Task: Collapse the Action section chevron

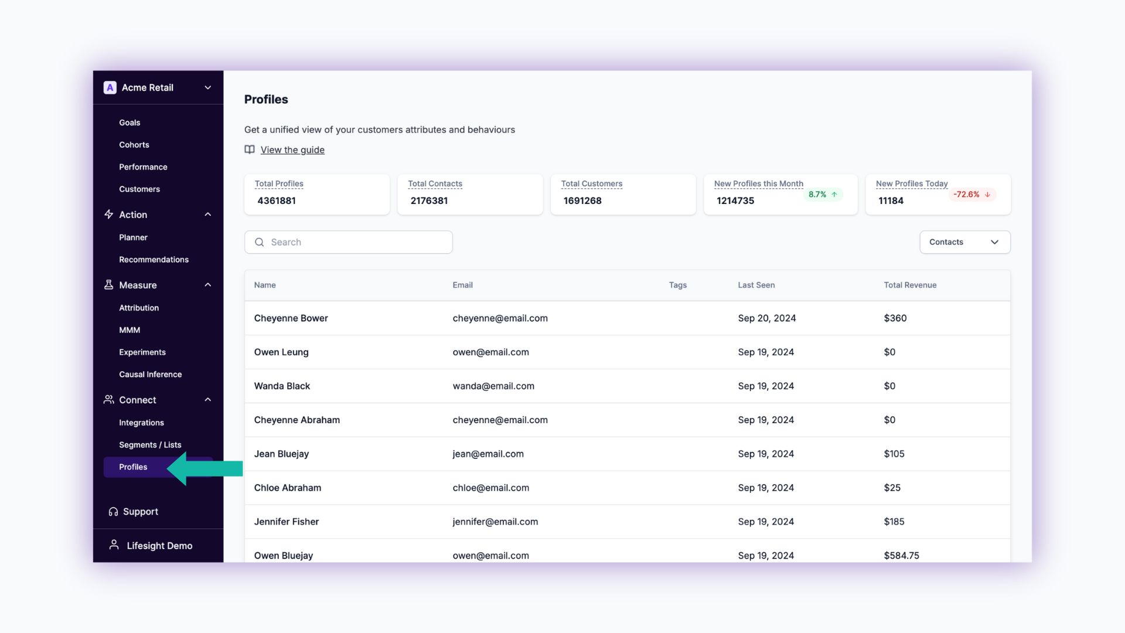Action: tap(207, 215)
